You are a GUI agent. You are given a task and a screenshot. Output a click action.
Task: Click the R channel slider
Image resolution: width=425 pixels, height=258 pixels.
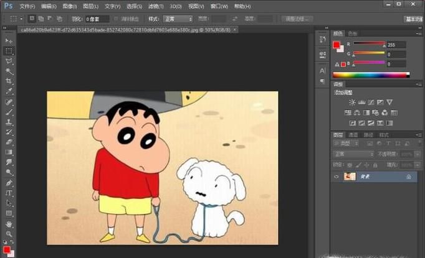[369, 44]
